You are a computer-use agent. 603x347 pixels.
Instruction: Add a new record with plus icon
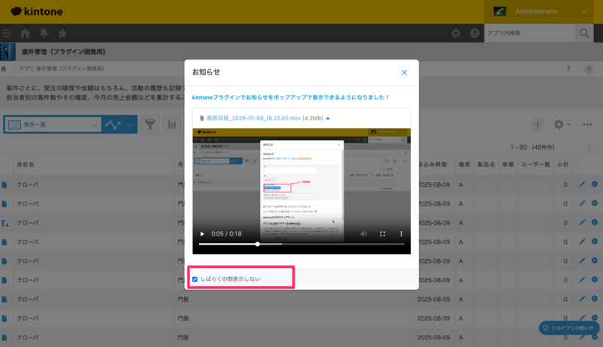[537, 124]
